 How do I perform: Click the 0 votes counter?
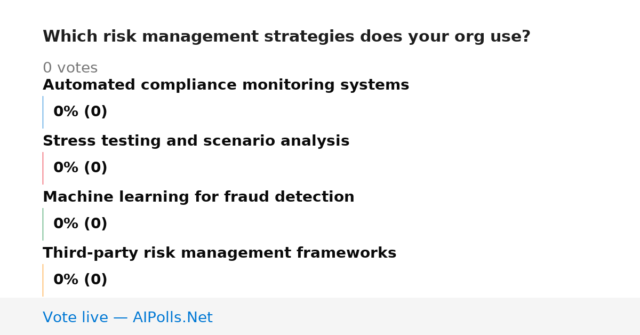point(70,68)
